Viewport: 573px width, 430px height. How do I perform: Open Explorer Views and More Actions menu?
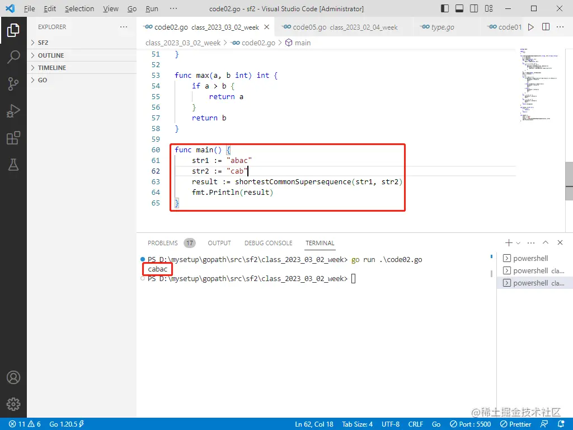(x=124, y=27)
